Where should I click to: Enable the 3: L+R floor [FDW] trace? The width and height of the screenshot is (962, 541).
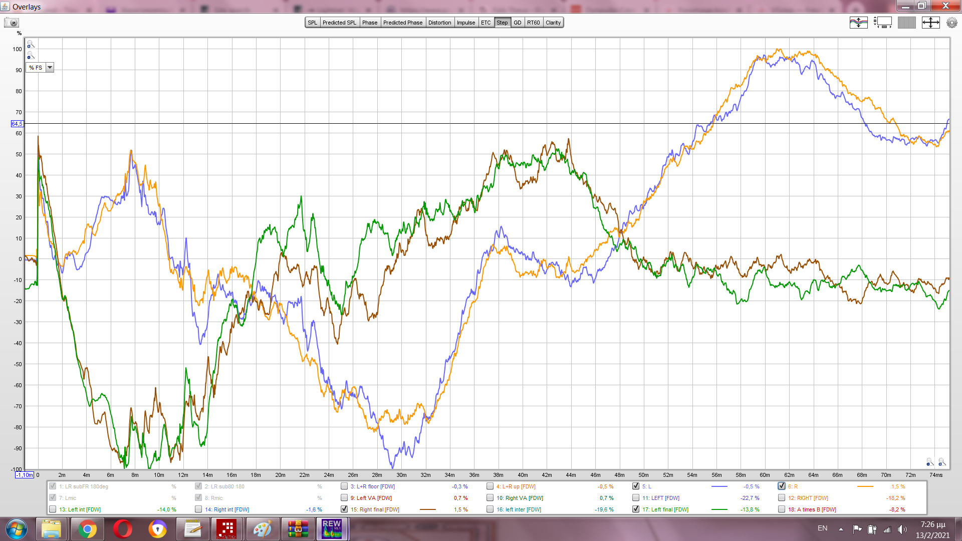344,486
